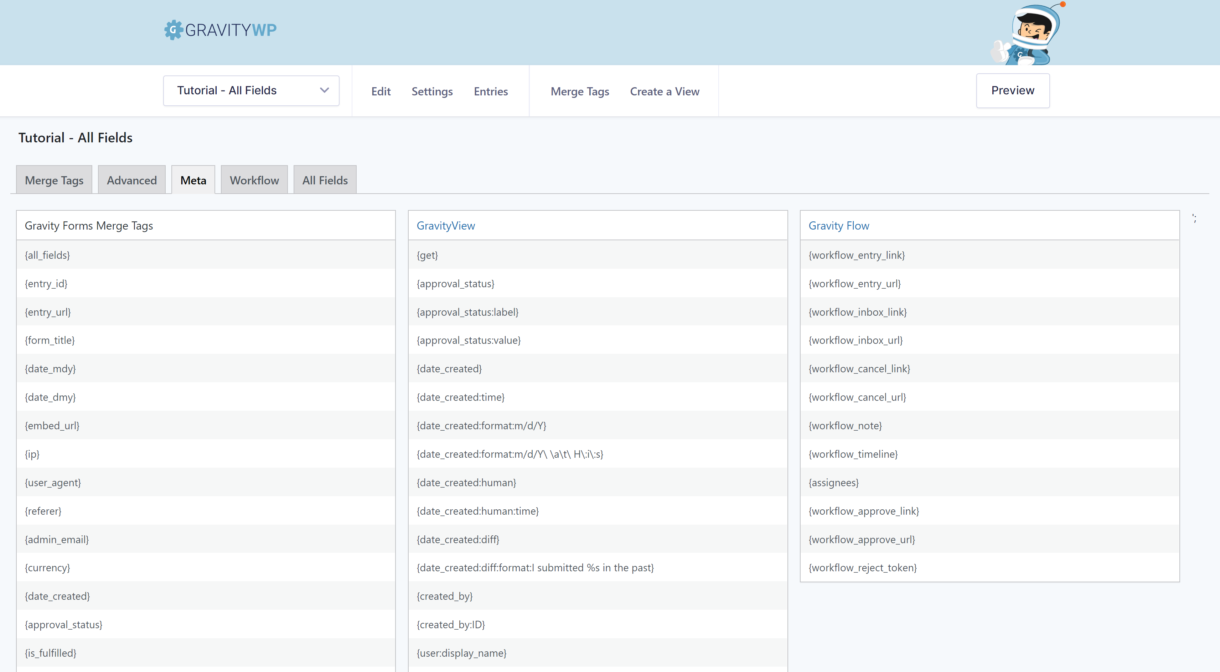The width and height of the screenshot is (1220, 672).
Task: Click the GravityWP gear logo
Action: (x=173, y=30)
